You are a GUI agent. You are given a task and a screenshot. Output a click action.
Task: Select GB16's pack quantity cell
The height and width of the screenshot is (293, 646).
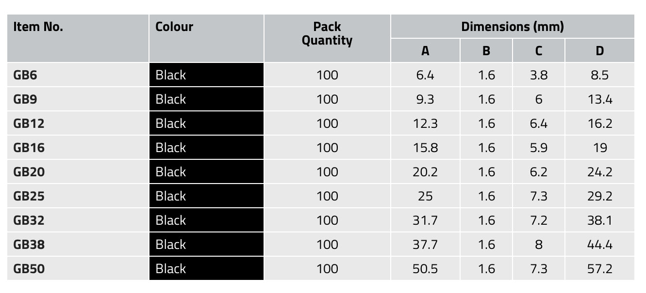327,148
